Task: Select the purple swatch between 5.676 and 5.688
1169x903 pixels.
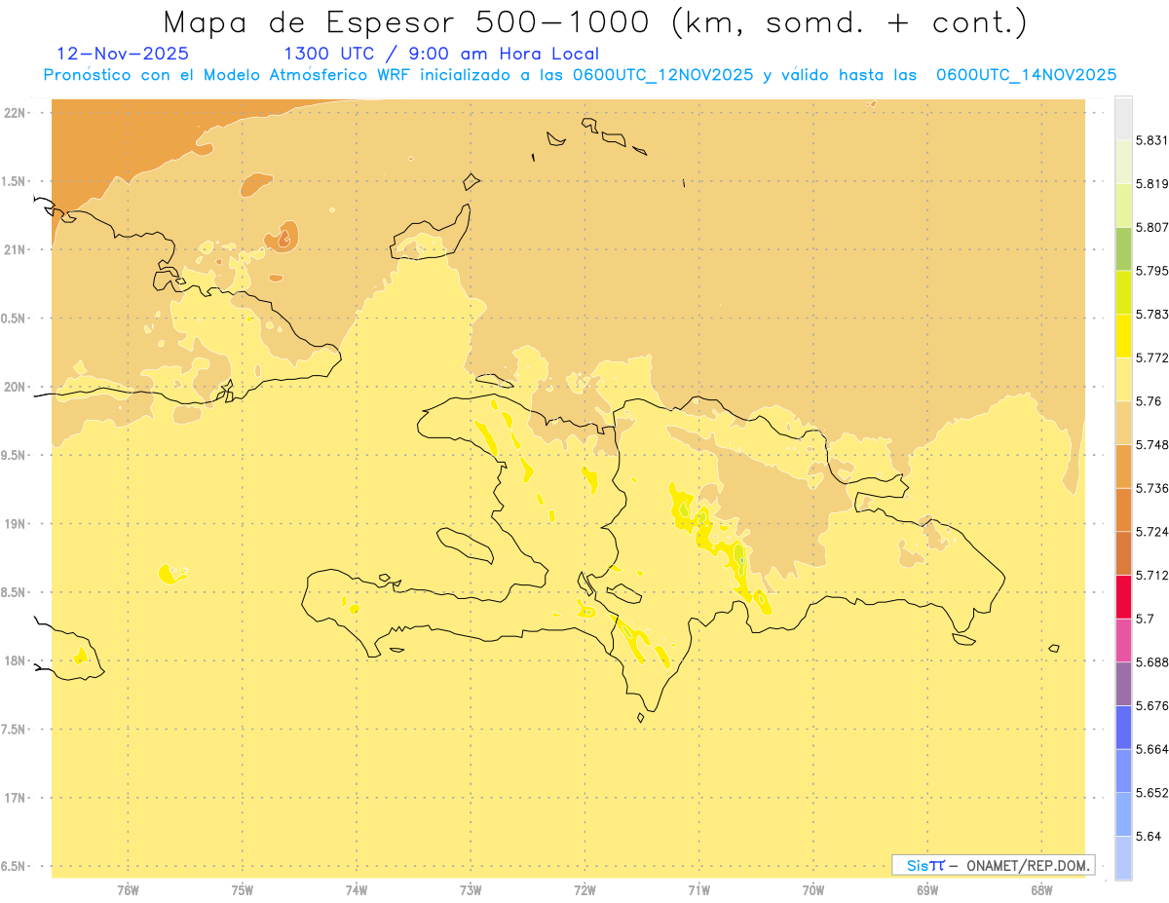Action: 1123,684
